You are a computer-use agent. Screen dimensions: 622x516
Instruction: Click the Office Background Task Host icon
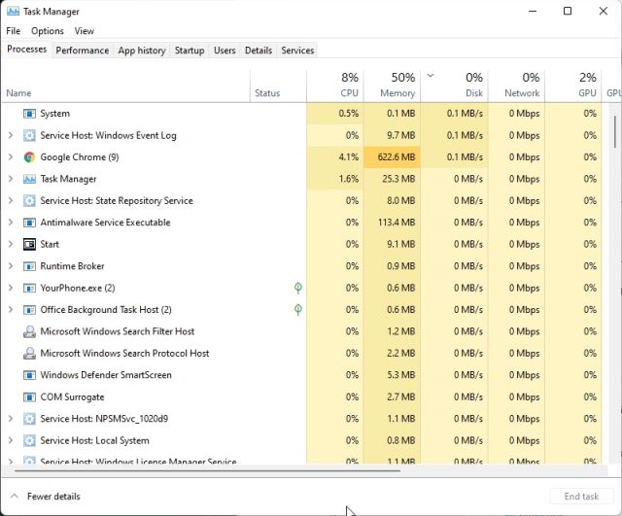[29, 310]
